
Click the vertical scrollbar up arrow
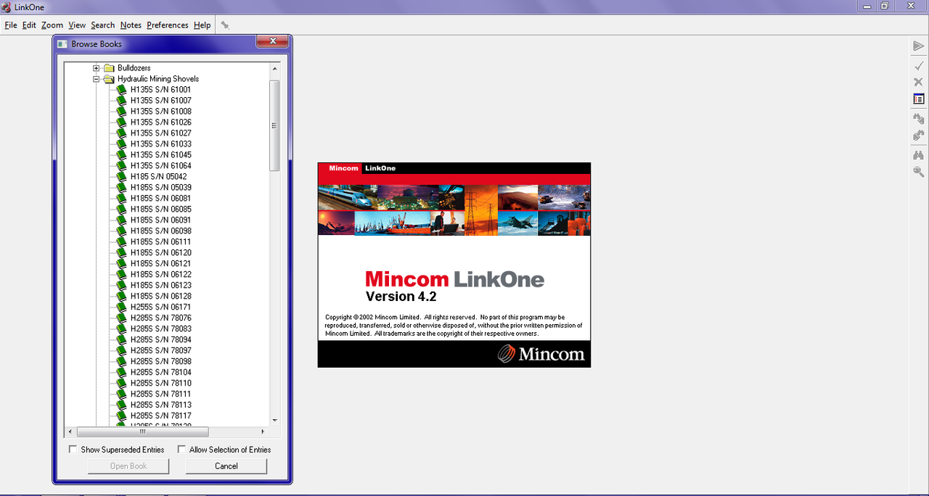274,68
